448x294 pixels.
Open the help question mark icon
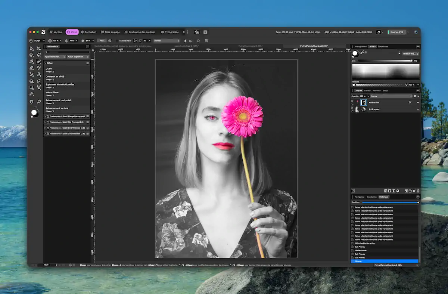(416, 32)
